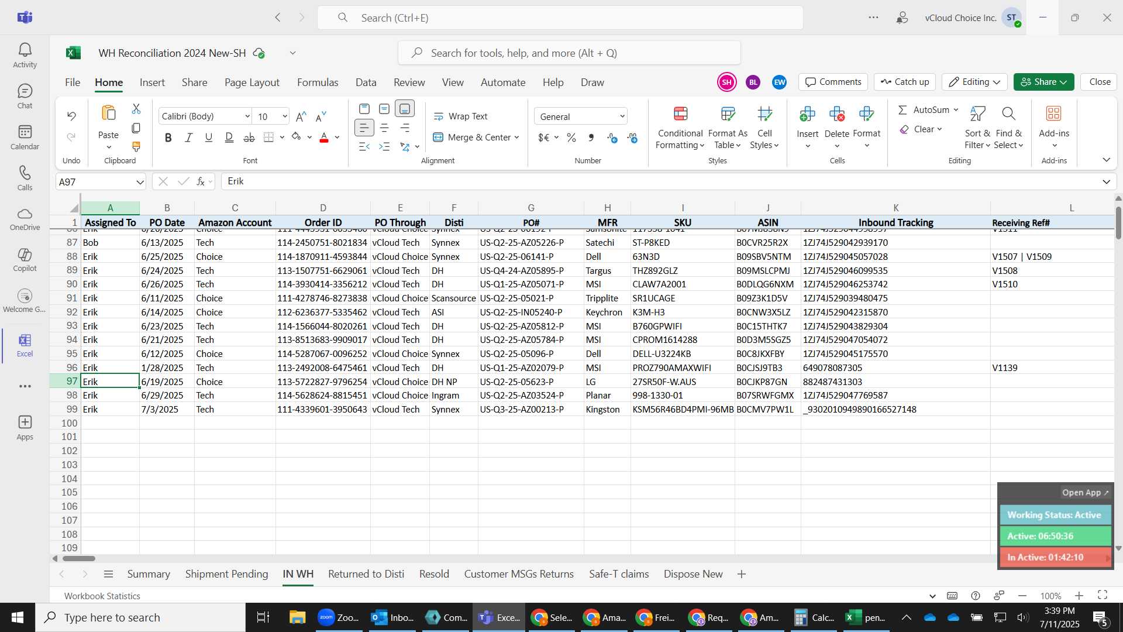Apply Underline formatting

(209, 138)
